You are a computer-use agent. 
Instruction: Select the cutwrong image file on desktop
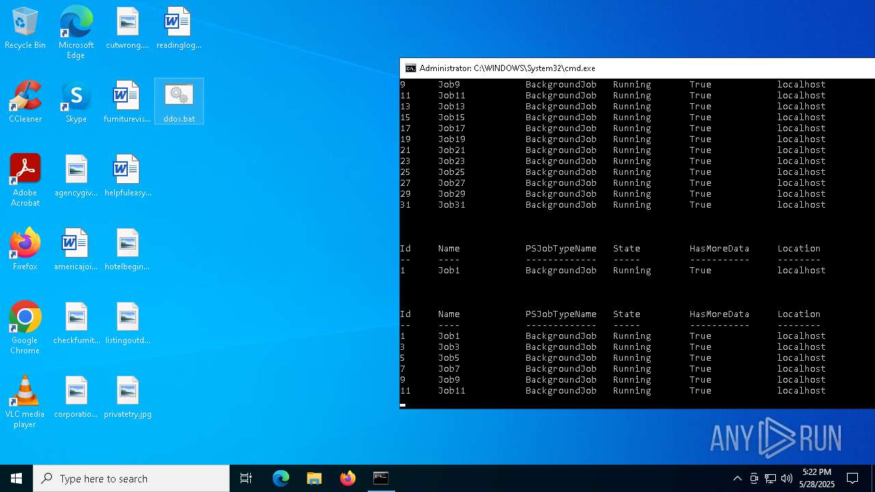(x=127, y=29)
